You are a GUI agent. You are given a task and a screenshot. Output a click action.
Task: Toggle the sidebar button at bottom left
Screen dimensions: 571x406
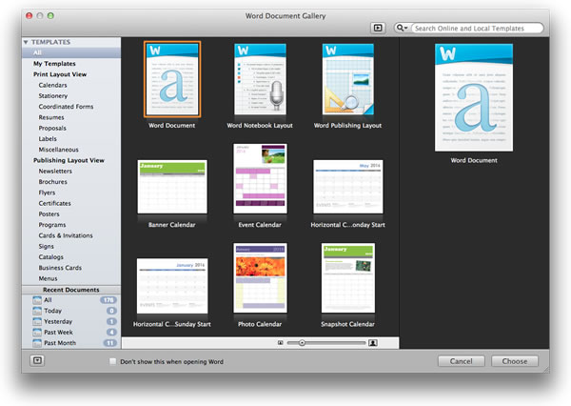[x=37, y=360]
